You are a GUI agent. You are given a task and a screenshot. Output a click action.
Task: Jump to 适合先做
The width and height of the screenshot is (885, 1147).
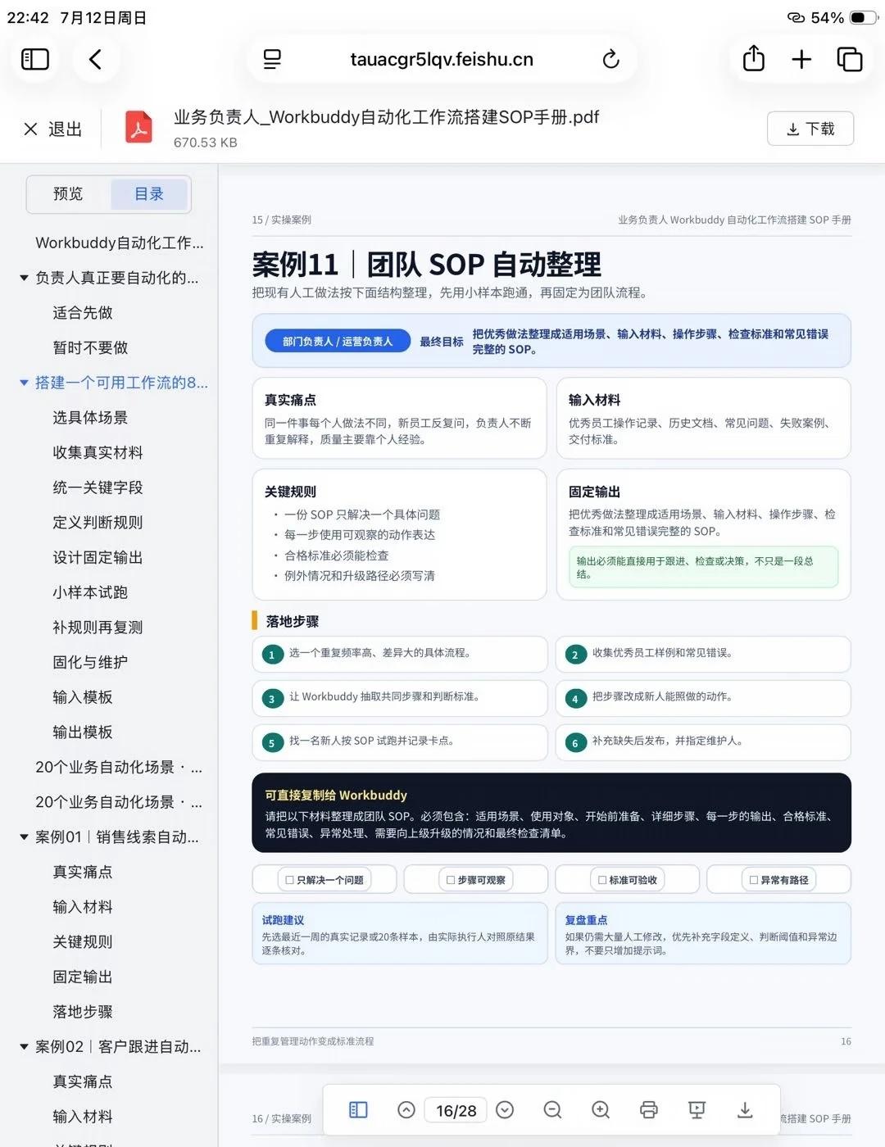[x=83, y=313]
